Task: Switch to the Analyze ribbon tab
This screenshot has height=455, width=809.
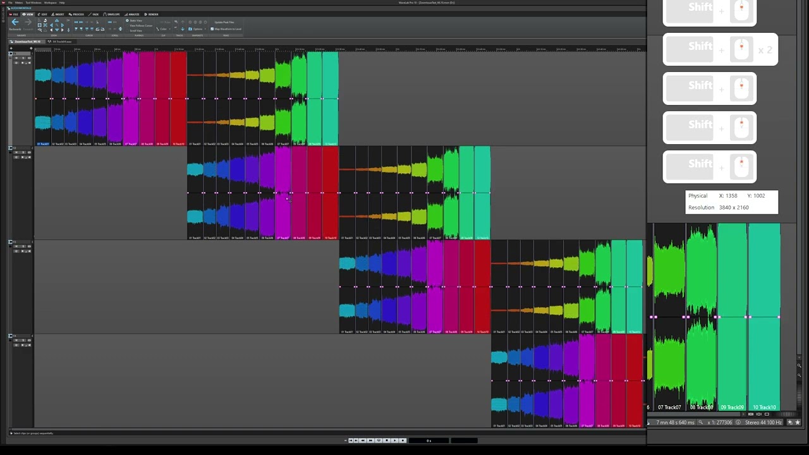Action: (133, 14)
